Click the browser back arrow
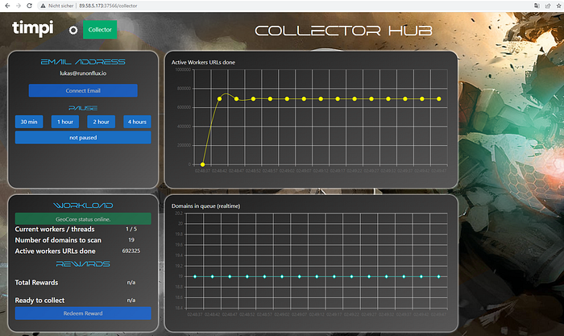 click(x=6, y=6)
